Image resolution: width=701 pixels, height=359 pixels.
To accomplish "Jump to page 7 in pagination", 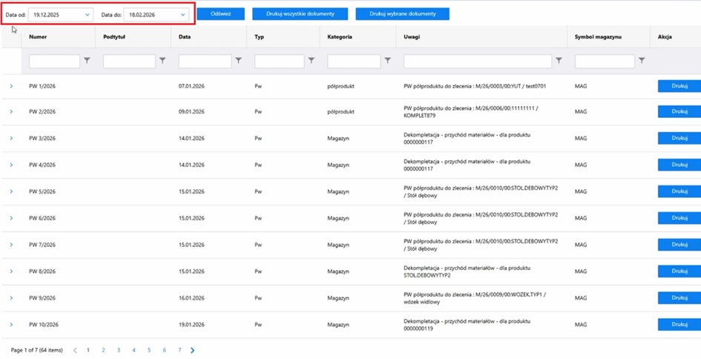I will point(180,350).
